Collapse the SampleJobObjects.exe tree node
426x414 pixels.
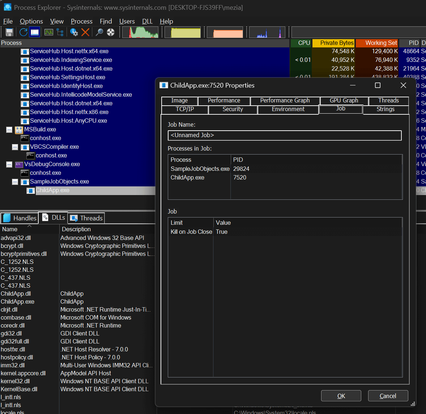click(x=15, y=182)
